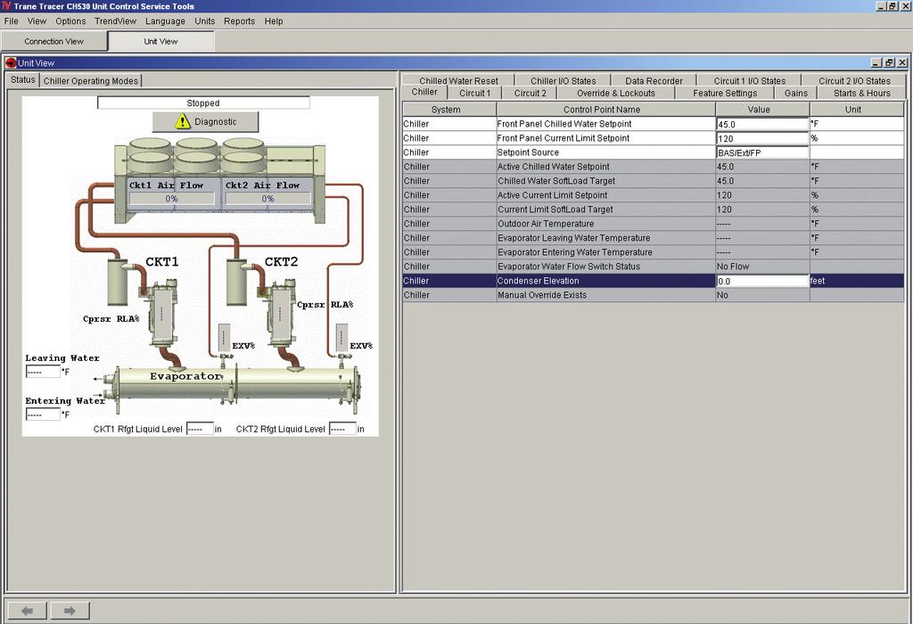Viewport: 913px width, 624px height.
Task: Switch to Connection View tab
Action: [x=54, y=41]
